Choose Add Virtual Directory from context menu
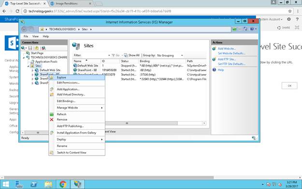The width and height of the screenshot is (302, 189). click(77, 94)
